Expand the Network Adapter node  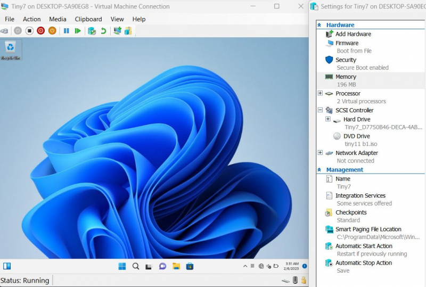point(320,153)
